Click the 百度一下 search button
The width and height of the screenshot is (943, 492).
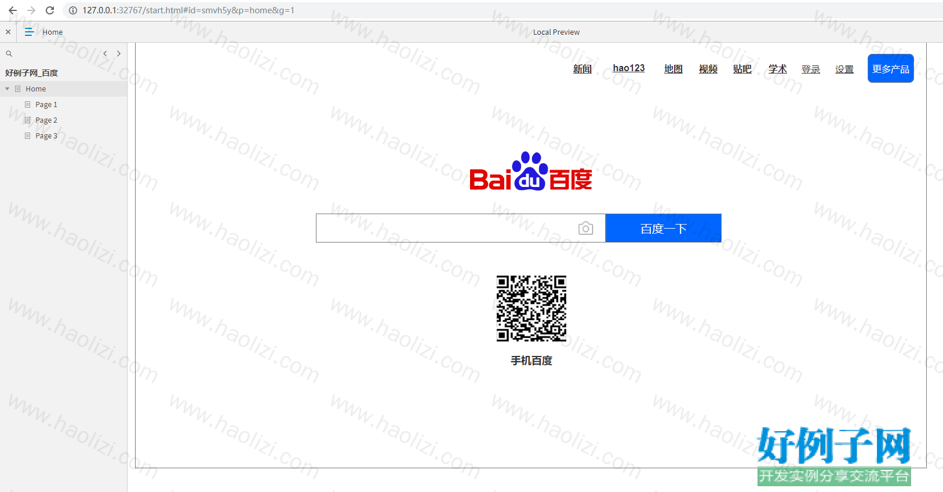664,228
